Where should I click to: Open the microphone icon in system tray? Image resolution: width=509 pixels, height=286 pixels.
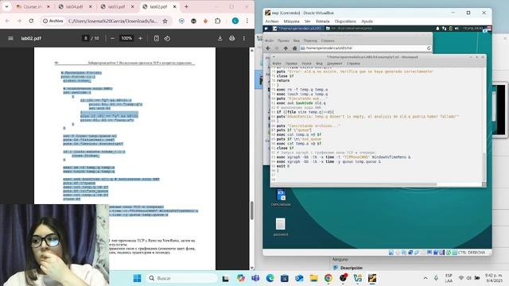pyautogui.click(x=436, y=278)
